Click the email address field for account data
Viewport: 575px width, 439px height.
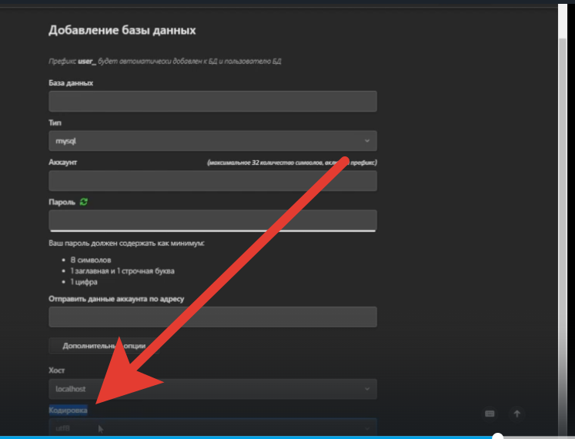coord(212,317)
